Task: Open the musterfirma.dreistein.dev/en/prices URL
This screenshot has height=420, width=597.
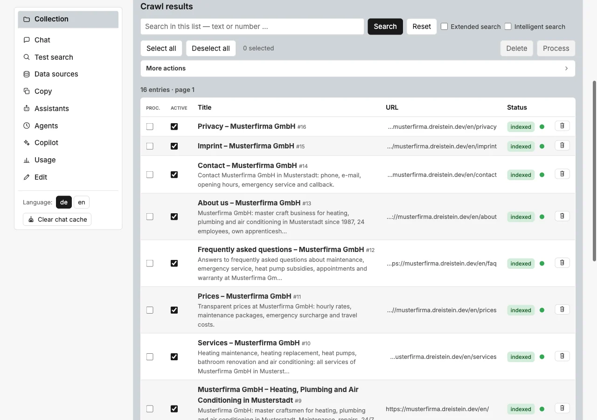Action: [x=442, y=310]
